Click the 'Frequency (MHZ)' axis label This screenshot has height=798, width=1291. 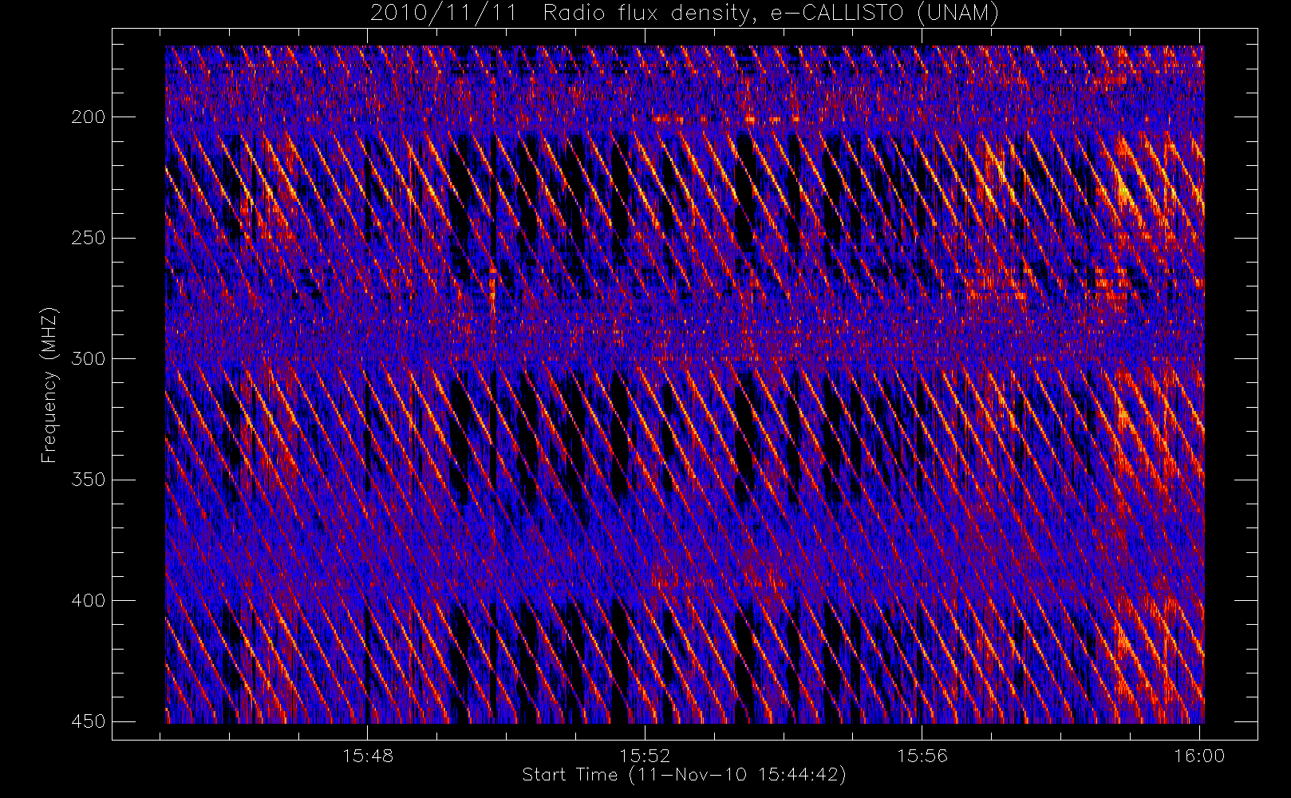(x=49, y=384)
